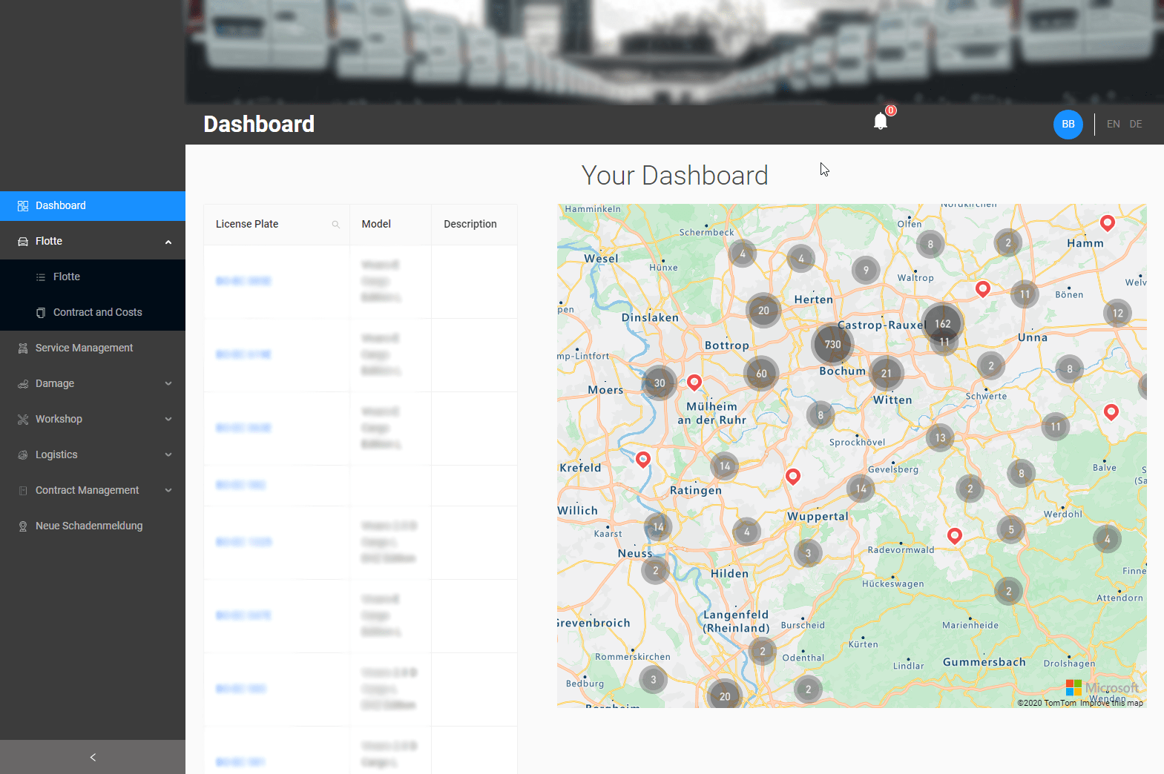1164x774 pixels.
Task: Click the Damage car icon
Action: coord(23,383)
